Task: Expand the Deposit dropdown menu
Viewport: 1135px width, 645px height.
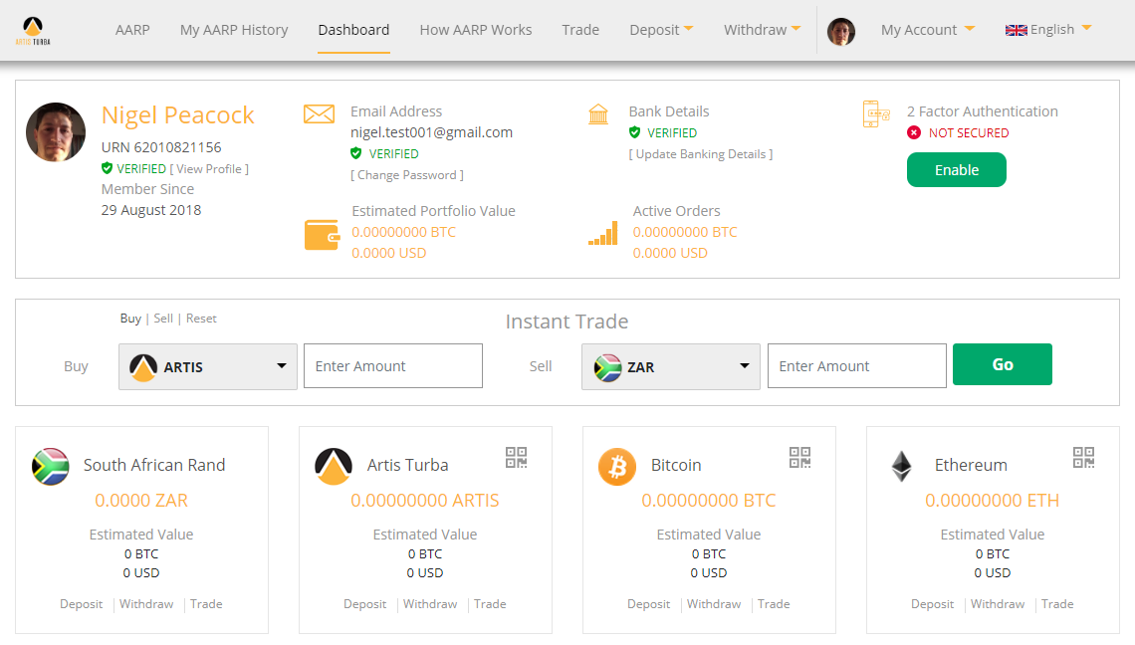Action: [661, 30]
